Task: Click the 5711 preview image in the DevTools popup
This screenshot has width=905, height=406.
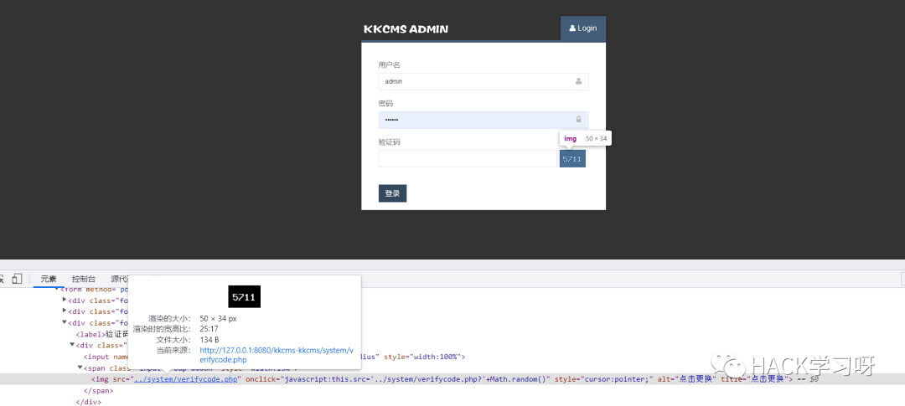Action: pos(245,296)
